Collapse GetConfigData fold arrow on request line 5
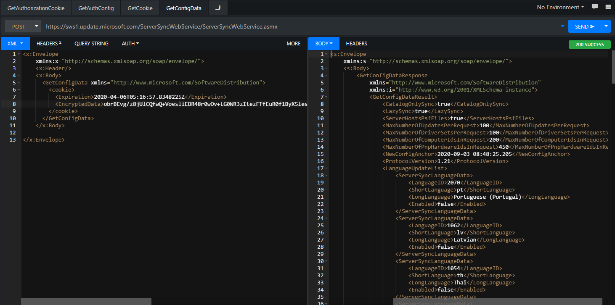The image size is (615, 305). point(19,83)
